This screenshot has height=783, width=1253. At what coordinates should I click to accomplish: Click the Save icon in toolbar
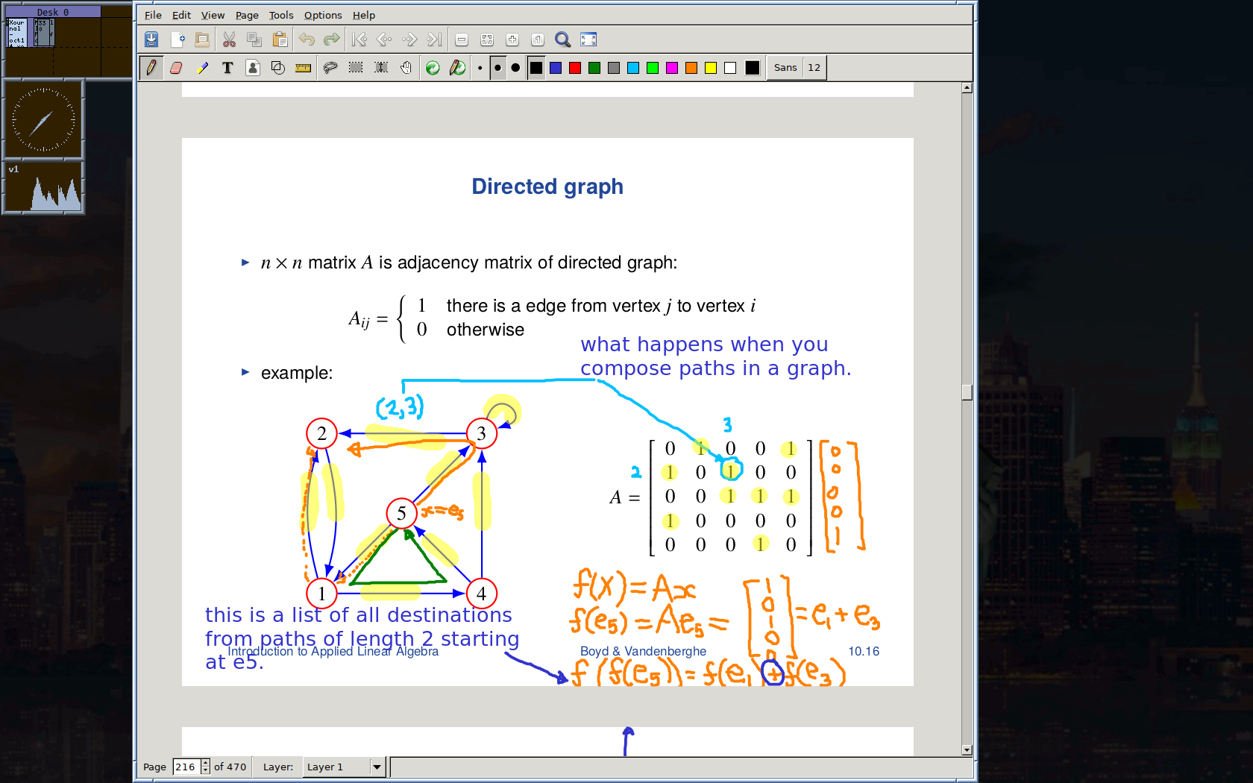pyautogui.click(x=151, y=40)
